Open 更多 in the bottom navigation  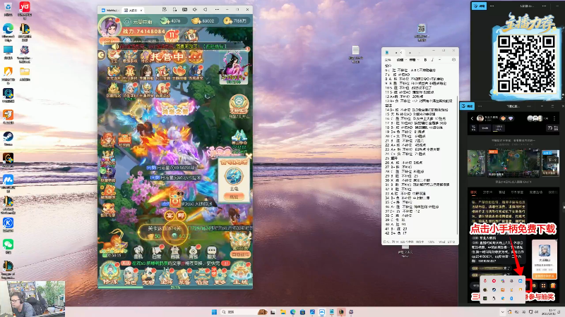pos(220,276)
